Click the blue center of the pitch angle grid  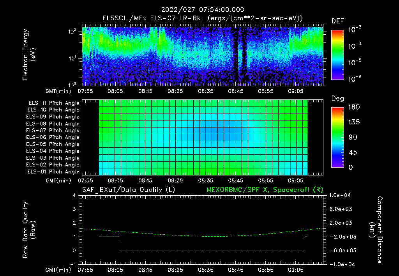click(x=221, y=131)
